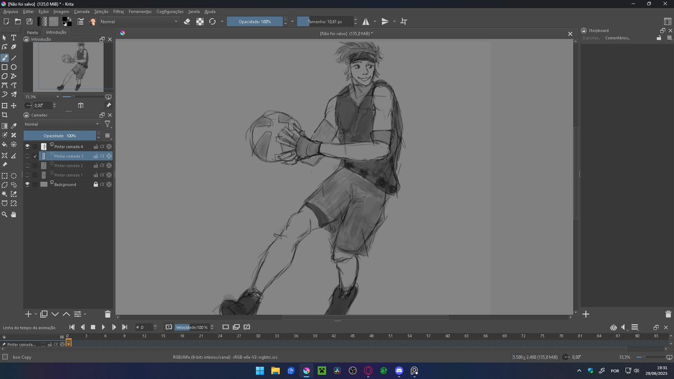Viewport: 674px width, 379px height.
Task: Show the 'Pintar camada 2' layer
Action: click(28, 165)
